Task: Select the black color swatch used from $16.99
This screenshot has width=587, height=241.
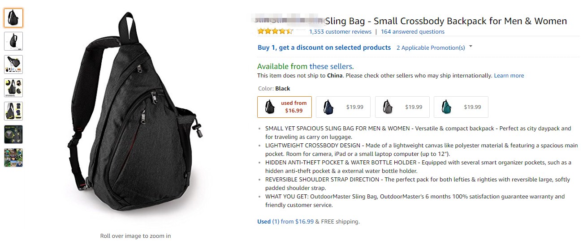Action: [285, 107]
